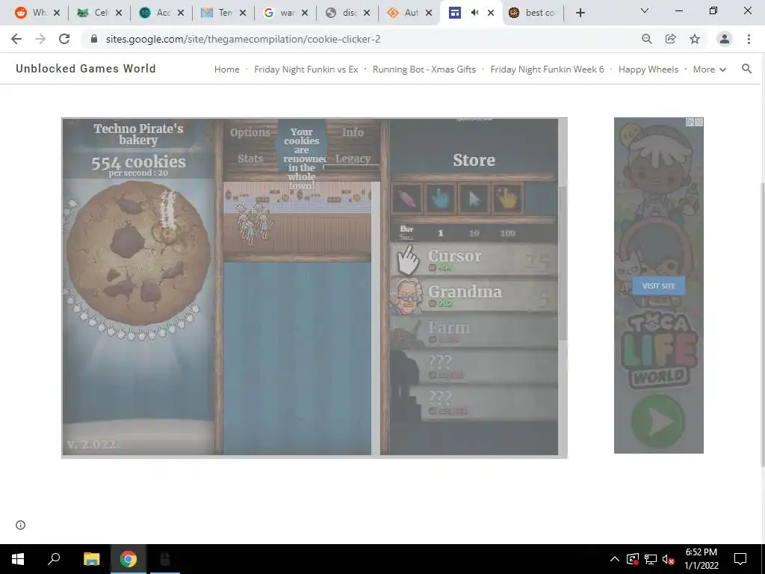Switch to the Gmail tab
Viewport: 765px width, 574px height.
[223, 13]
